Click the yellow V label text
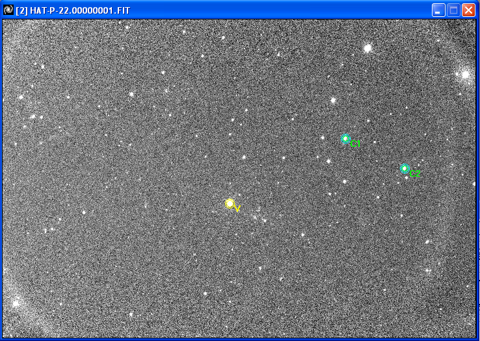The height and width of the screenshot is (341, 480). pos(238,208)
